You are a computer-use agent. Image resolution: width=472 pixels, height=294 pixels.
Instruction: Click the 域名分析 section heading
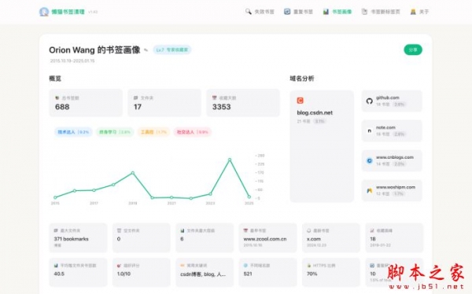tap(302, 79)
